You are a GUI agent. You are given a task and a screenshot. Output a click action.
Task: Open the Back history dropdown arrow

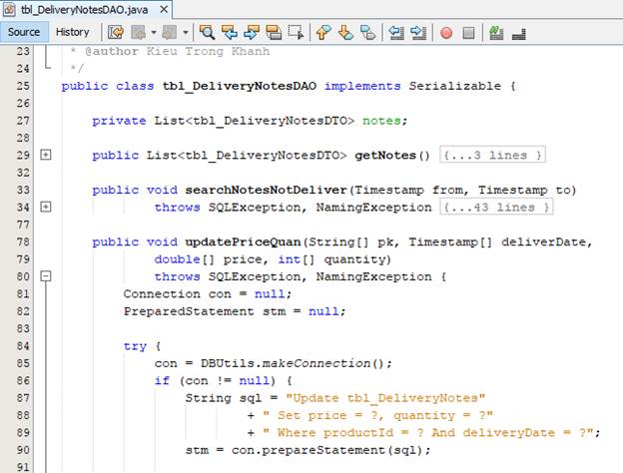(x=154, y=32)
